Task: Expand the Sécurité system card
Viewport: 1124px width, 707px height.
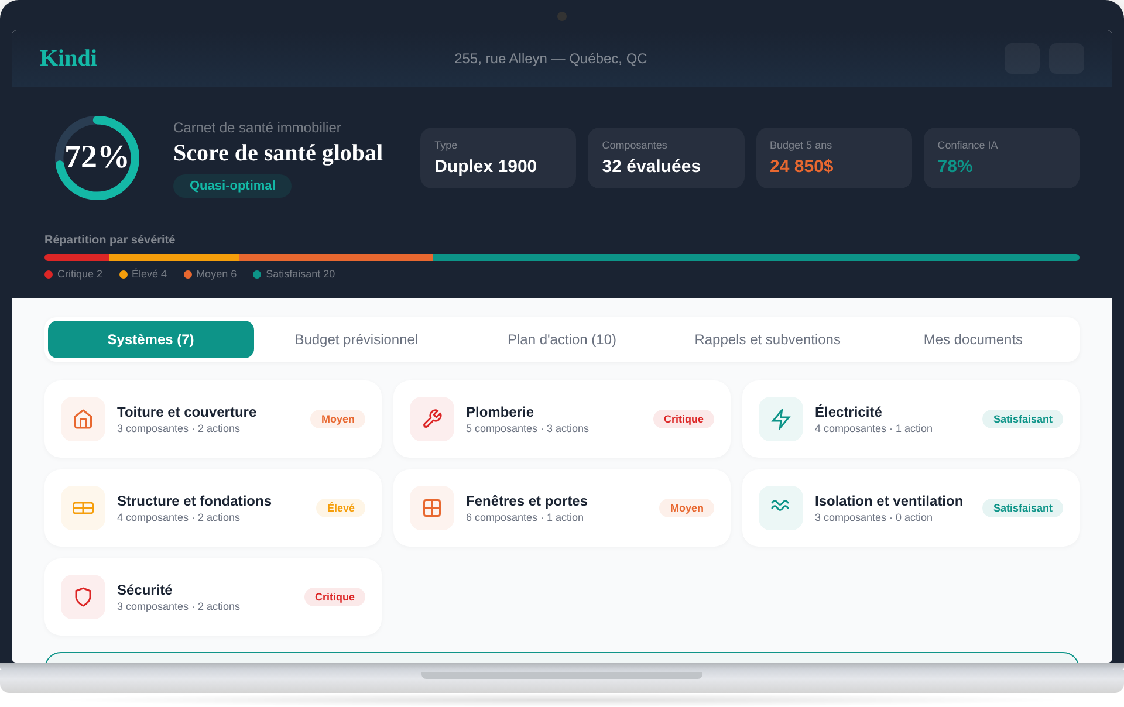Action: [213, 597]
